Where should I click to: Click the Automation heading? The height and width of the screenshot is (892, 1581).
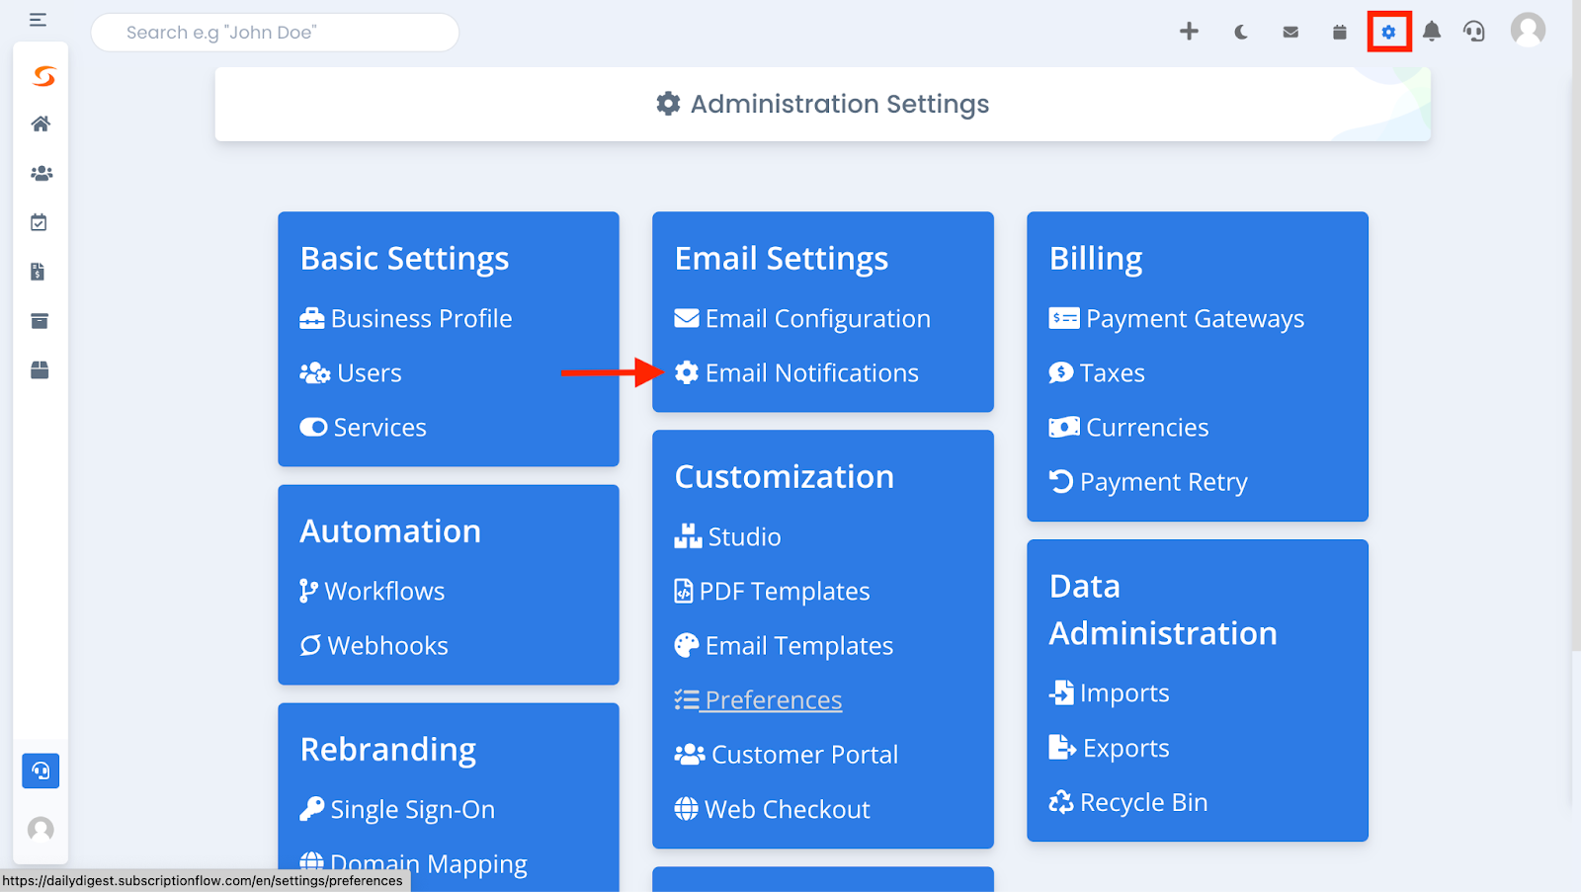[x=390, y=530]
